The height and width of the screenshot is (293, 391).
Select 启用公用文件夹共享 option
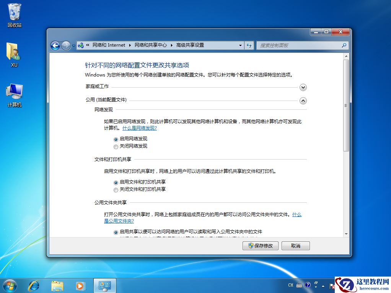click(x=116, y=232)
